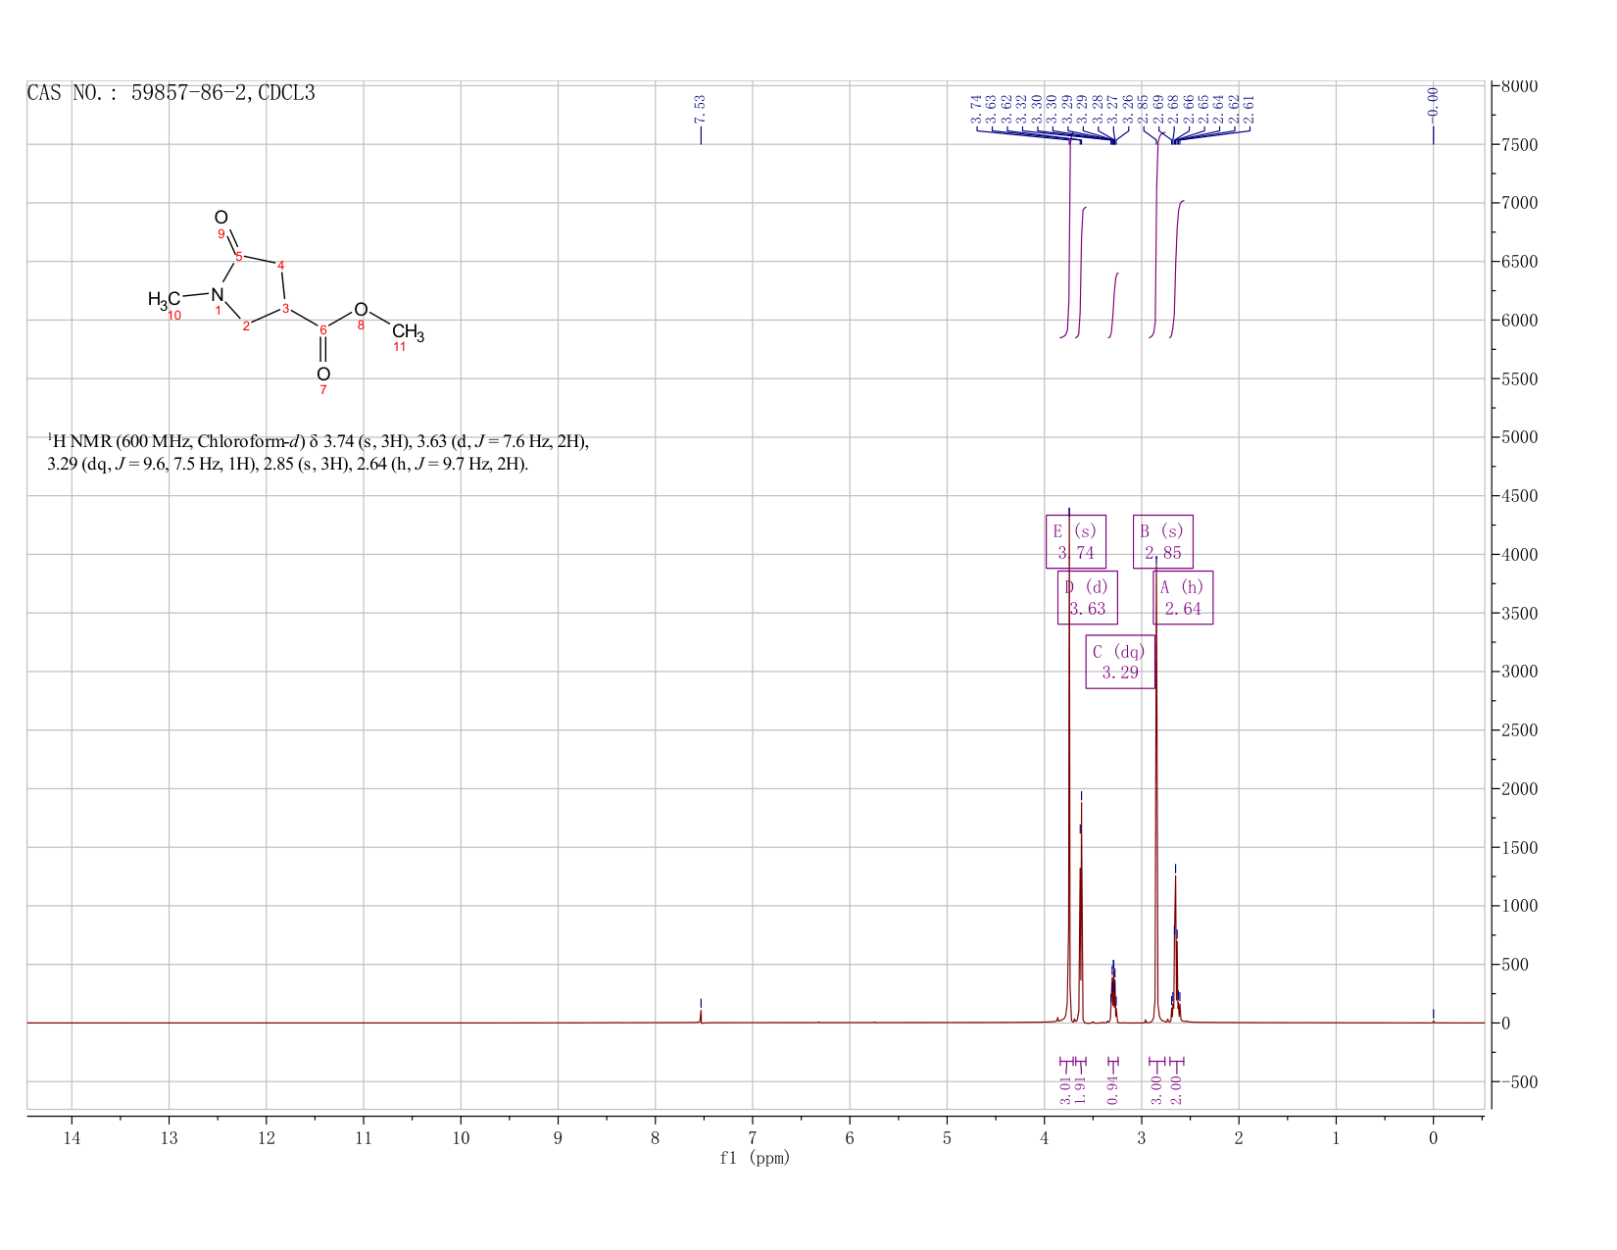Click the ester oxygen labeled 8
1617x1250 pixels.
tap(361, 310)
